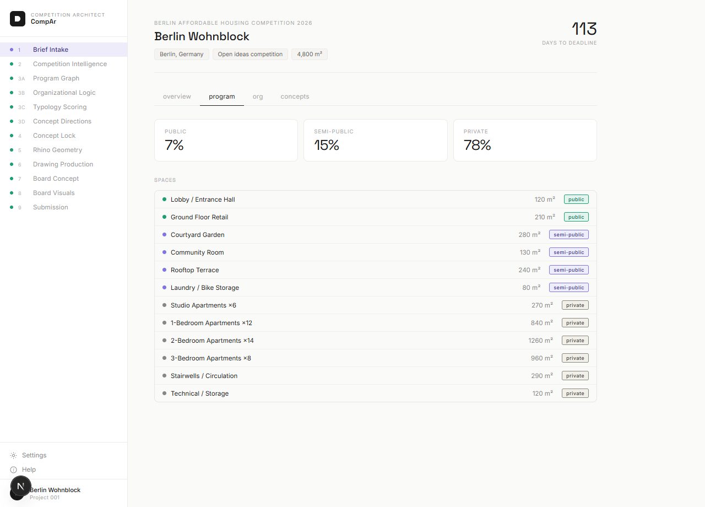Image resolution: width=705 pixels, height=507 pixels.
Task: Click semi-public badge on Courtyard Garden
Action: pos(569,235)
